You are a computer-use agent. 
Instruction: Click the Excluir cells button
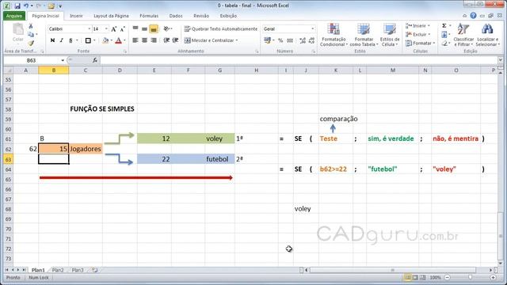(418, 35)
